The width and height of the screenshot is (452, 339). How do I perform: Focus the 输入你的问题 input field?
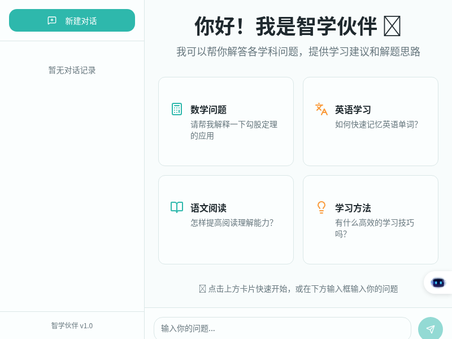tap(282, 328)
